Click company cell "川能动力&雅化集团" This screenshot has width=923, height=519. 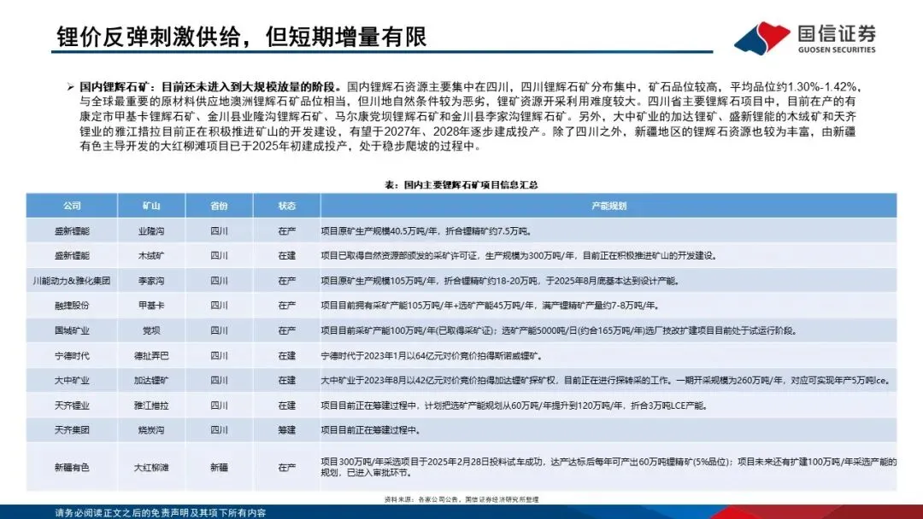pyautogui.click(x=72, y=281)
